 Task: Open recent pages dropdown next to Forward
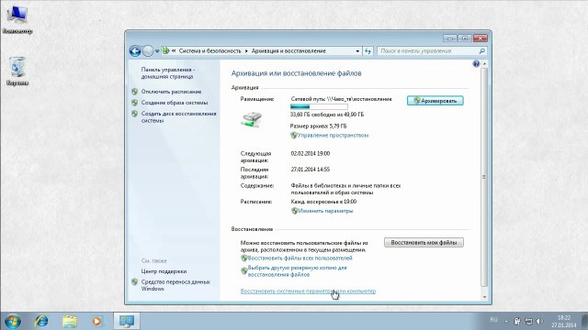click(x=157, y=51)
